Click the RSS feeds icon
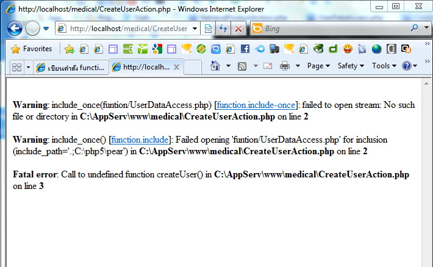The width and height of the screenshot is (433, 267). tap(242, 66)
